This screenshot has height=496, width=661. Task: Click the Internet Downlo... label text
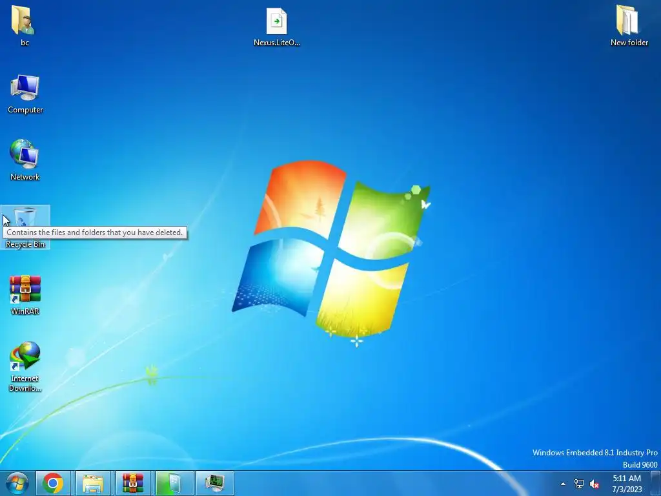coord(25,384)
